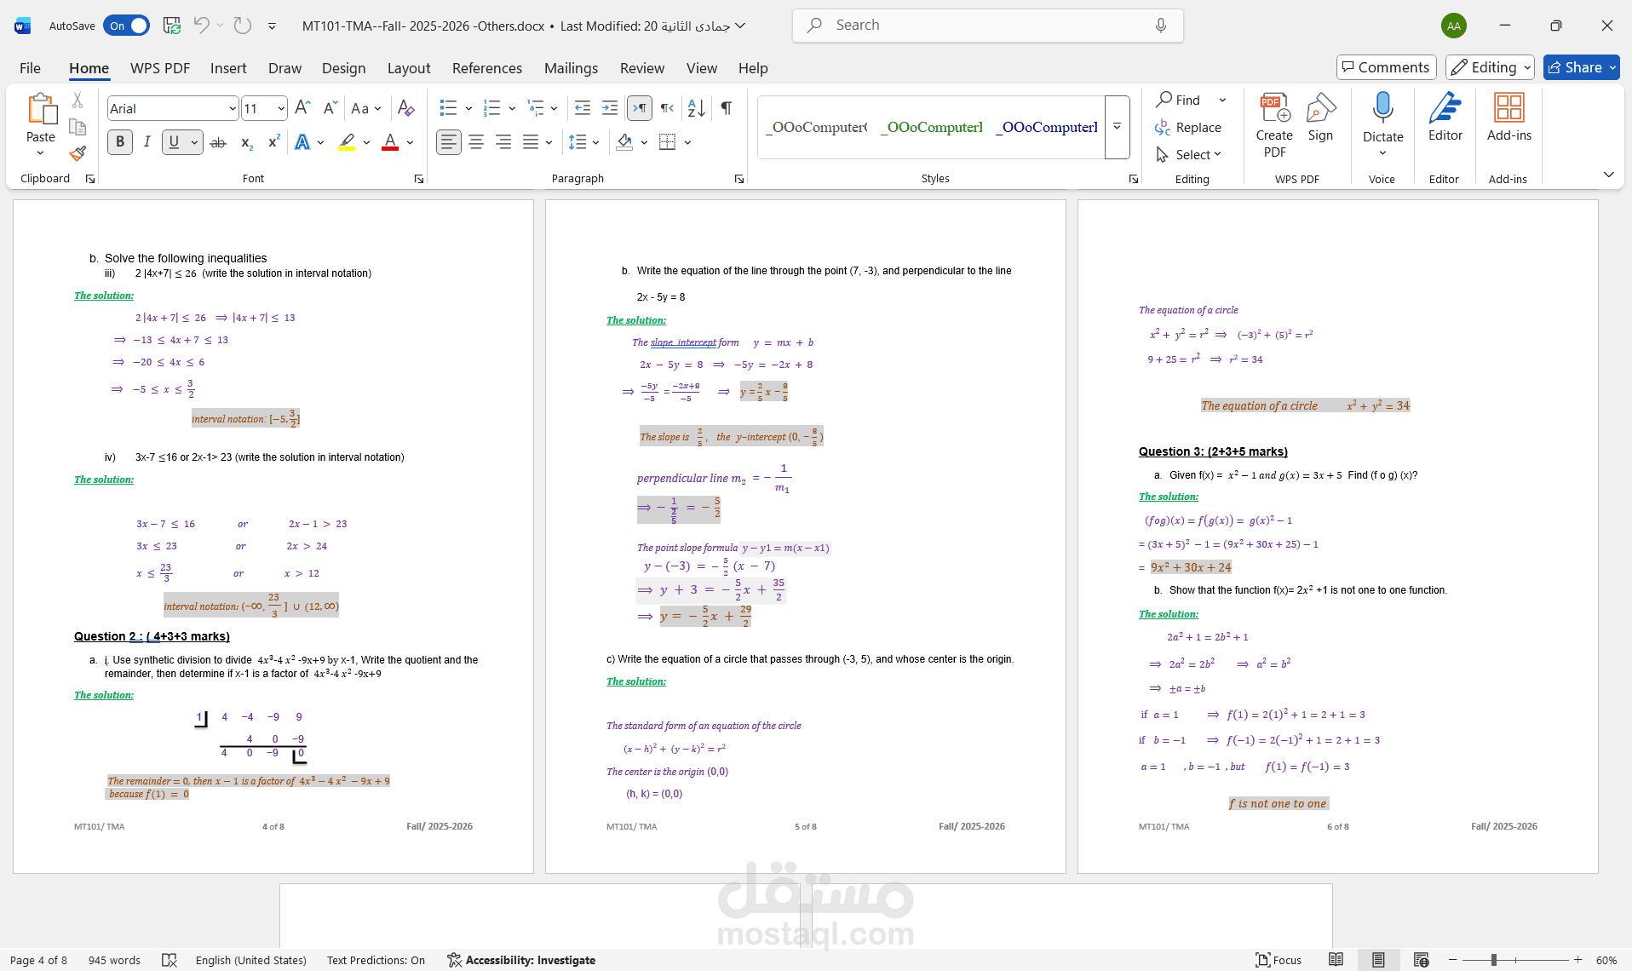Decrease font size with shrink button
Viewport: 1632px width, 971px height.
coord(330,108)
